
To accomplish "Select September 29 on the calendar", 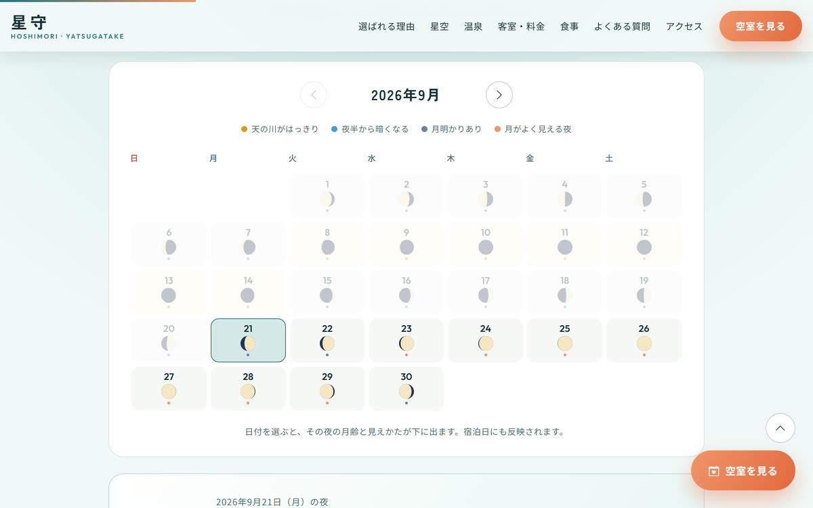I will tap(327, 388).
